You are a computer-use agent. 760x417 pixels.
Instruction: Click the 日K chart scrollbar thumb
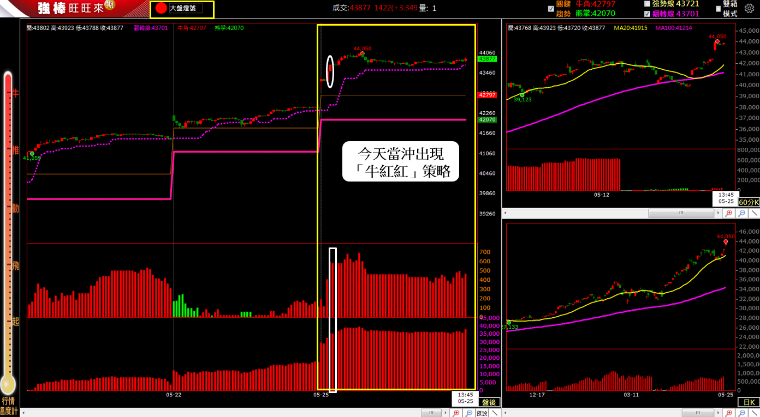699,413
